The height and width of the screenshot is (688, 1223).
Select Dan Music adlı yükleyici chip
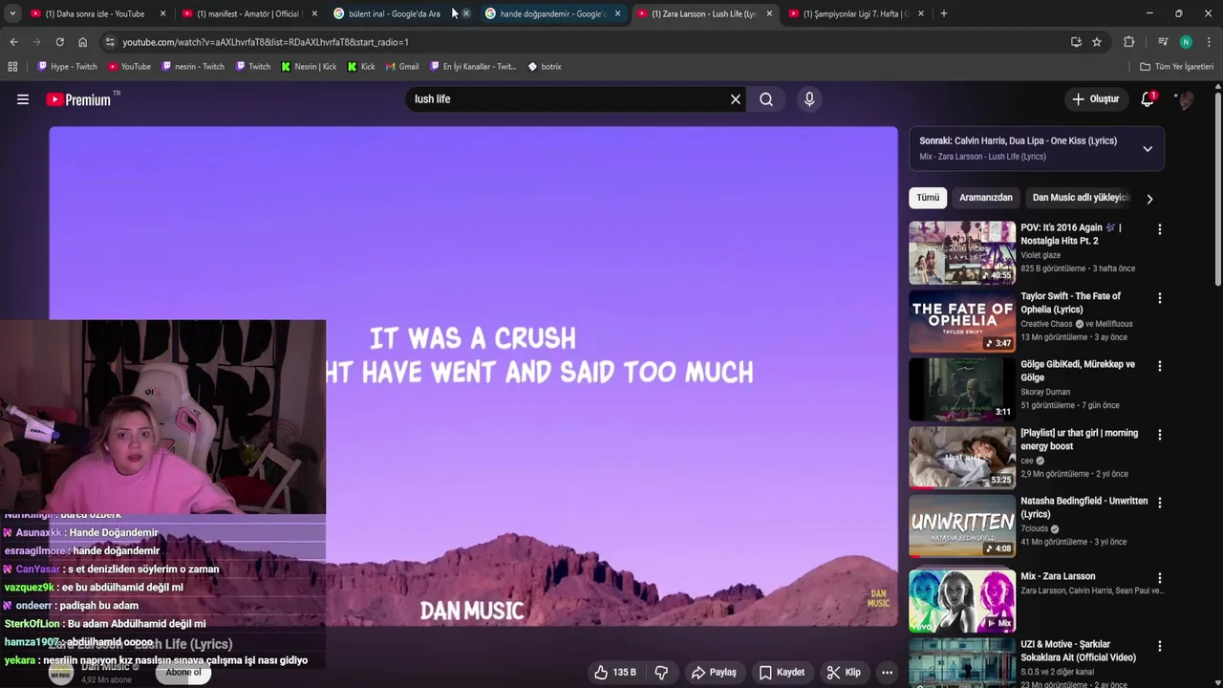click(1081, 198)
